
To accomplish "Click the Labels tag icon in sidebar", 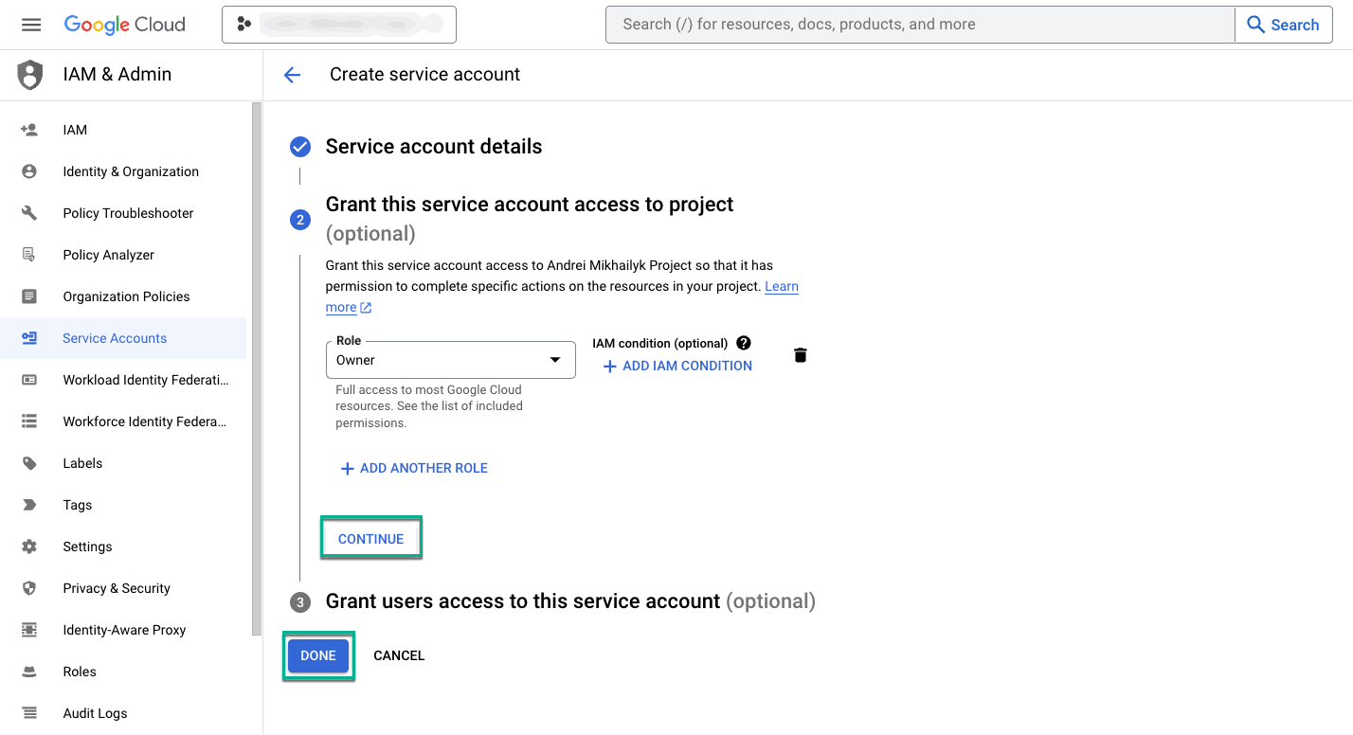I will tap(29, 463).
